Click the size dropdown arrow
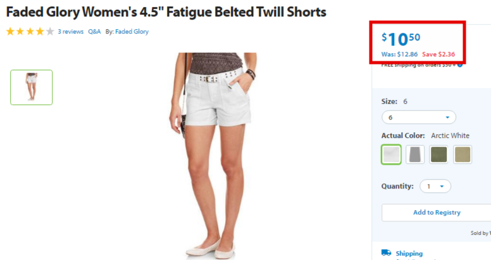This screenshot has height=260, width=491. (447, 118)
